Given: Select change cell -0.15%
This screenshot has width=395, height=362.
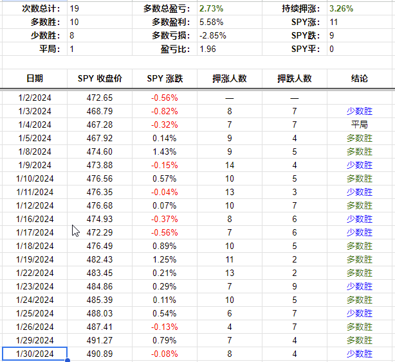Looking at the screenshot, I should tap(165, 165).
